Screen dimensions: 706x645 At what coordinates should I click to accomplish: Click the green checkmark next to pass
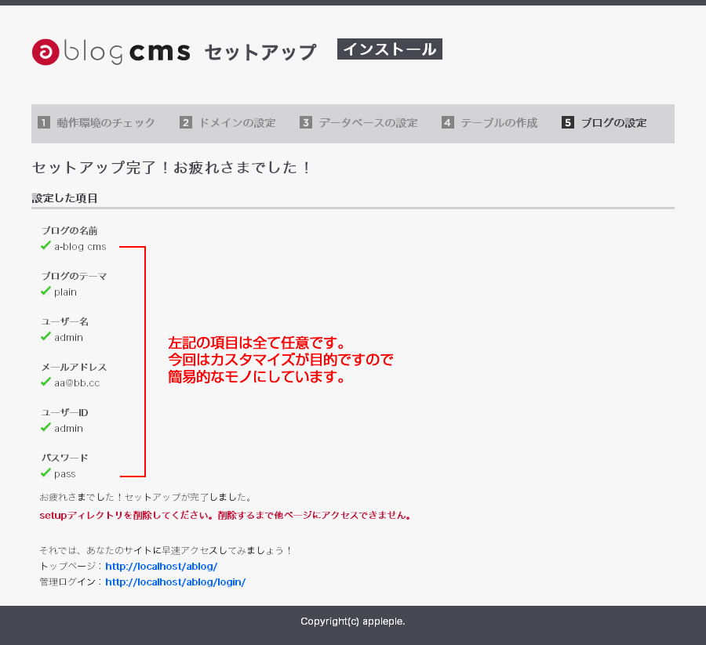45,473
